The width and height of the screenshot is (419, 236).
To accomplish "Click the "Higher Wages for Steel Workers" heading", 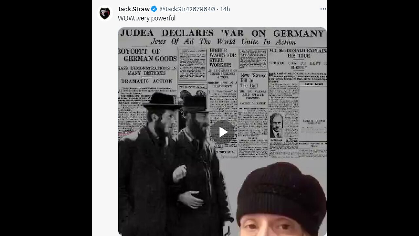I will click(x=223, y=57).
